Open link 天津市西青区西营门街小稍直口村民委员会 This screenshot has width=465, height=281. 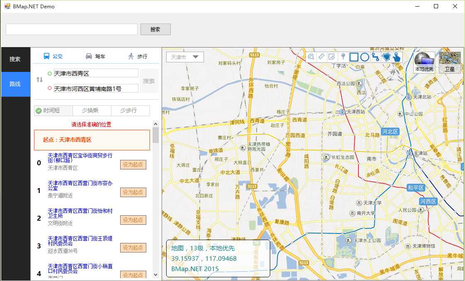[x=80, y=269]
